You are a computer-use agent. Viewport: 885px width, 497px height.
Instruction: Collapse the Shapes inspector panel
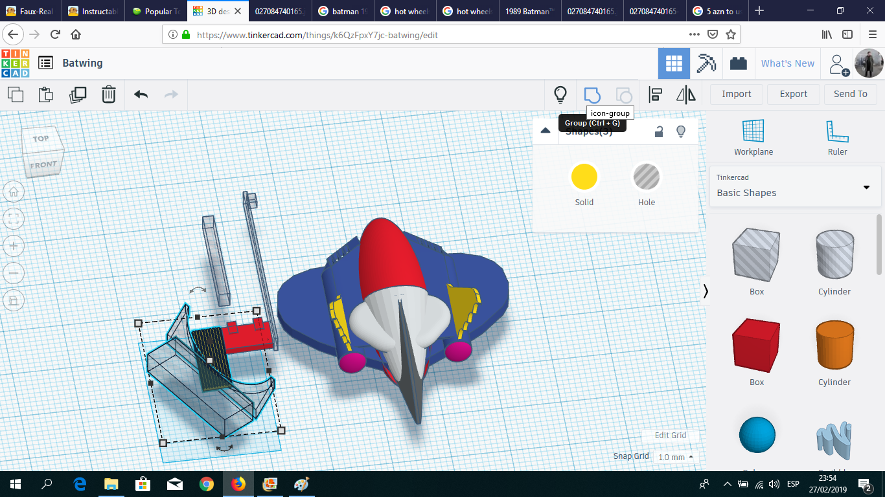click(x=546, y=131)
